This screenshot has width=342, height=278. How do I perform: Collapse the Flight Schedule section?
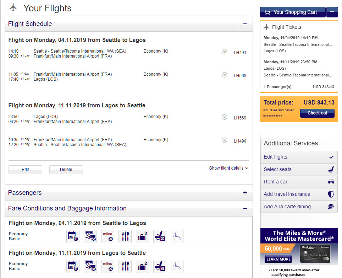[245, 24]
